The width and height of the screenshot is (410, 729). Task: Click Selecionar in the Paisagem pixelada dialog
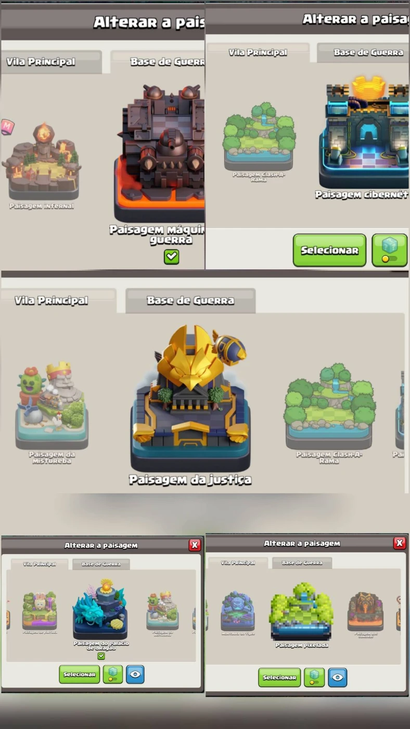279,677
